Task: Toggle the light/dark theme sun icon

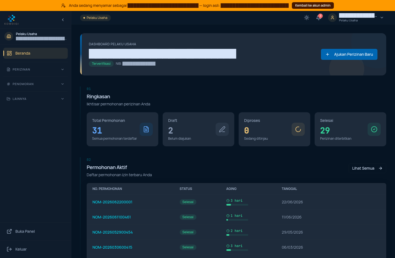Action: point(307,18)
